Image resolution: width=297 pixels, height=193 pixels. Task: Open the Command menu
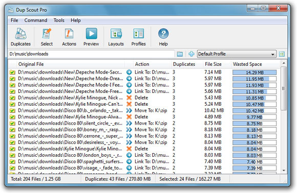coord(36,20)
